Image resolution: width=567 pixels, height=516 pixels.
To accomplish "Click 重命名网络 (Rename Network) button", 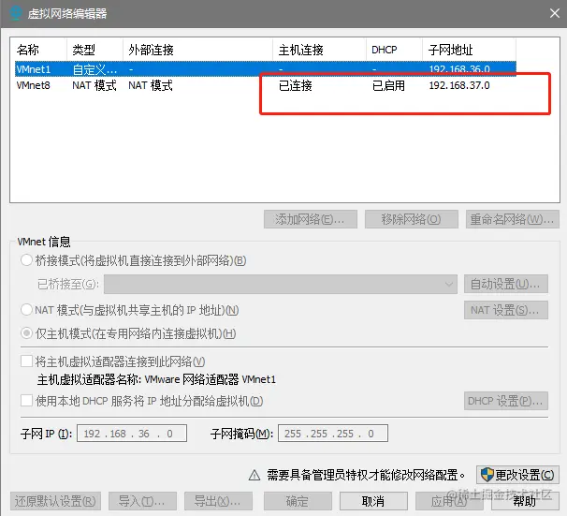I will click(513, 219).
